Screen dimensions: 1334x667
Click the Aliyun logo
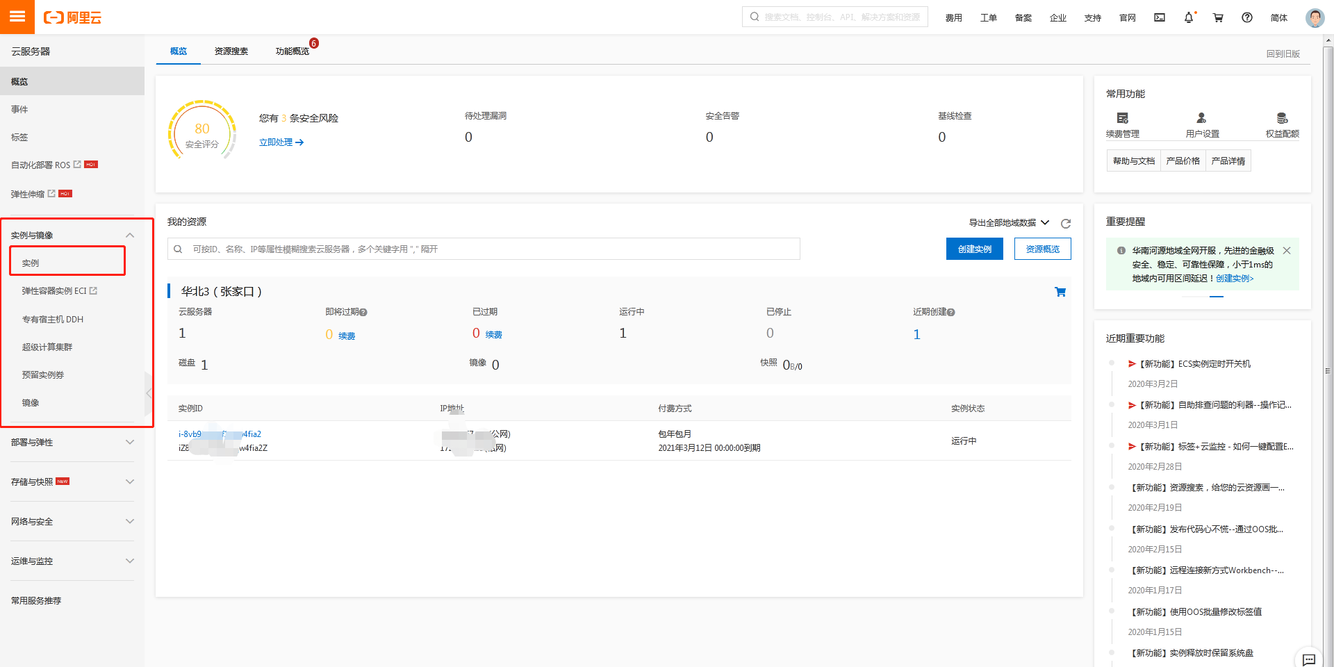[x=72, y=17]
